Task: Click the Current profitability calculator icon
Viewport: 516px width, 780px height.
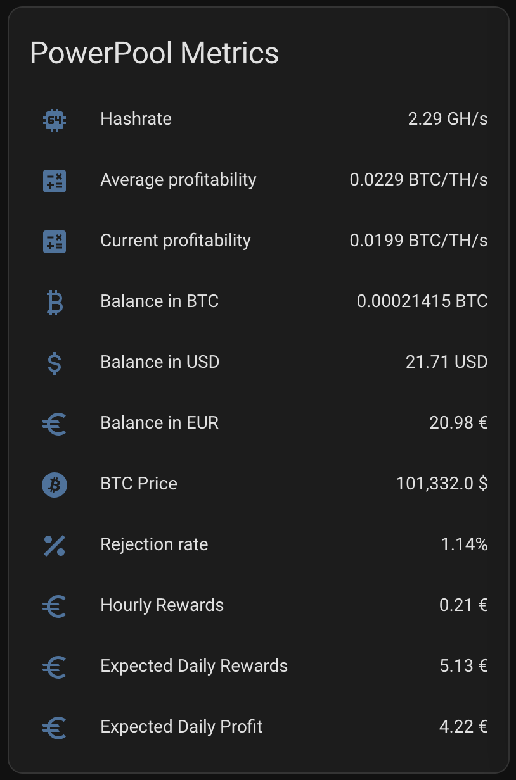Action: point(55,241)
